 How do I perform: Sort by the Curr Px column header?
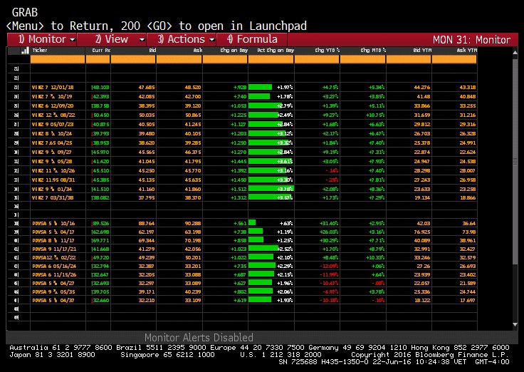[x=101, y=50]
